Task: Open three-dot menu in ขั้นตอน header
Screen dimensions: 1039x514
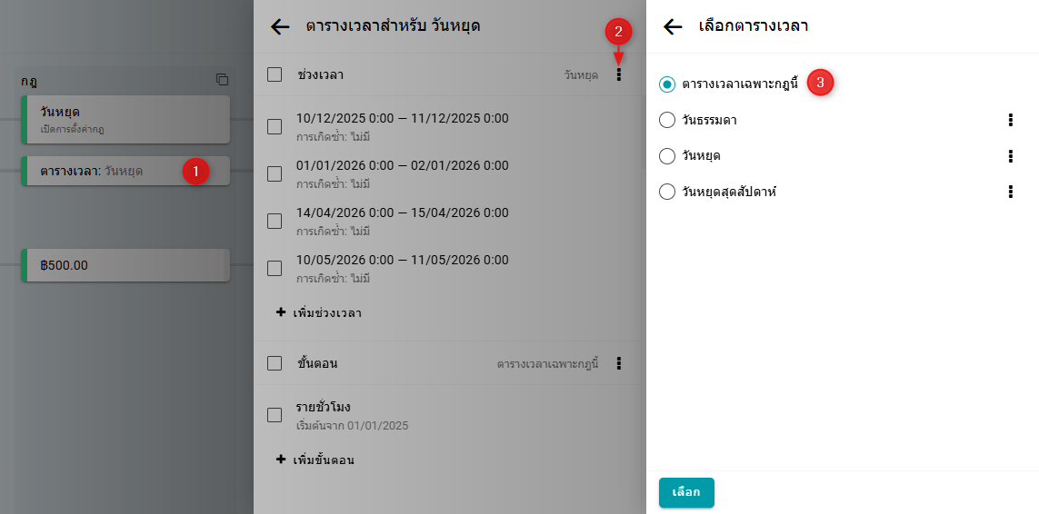Action: (619, 363)
